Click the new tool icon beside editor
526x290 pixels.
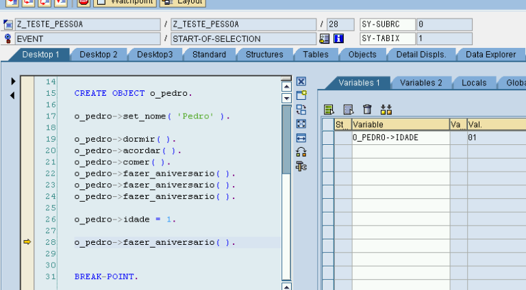[x=301, y=95]
